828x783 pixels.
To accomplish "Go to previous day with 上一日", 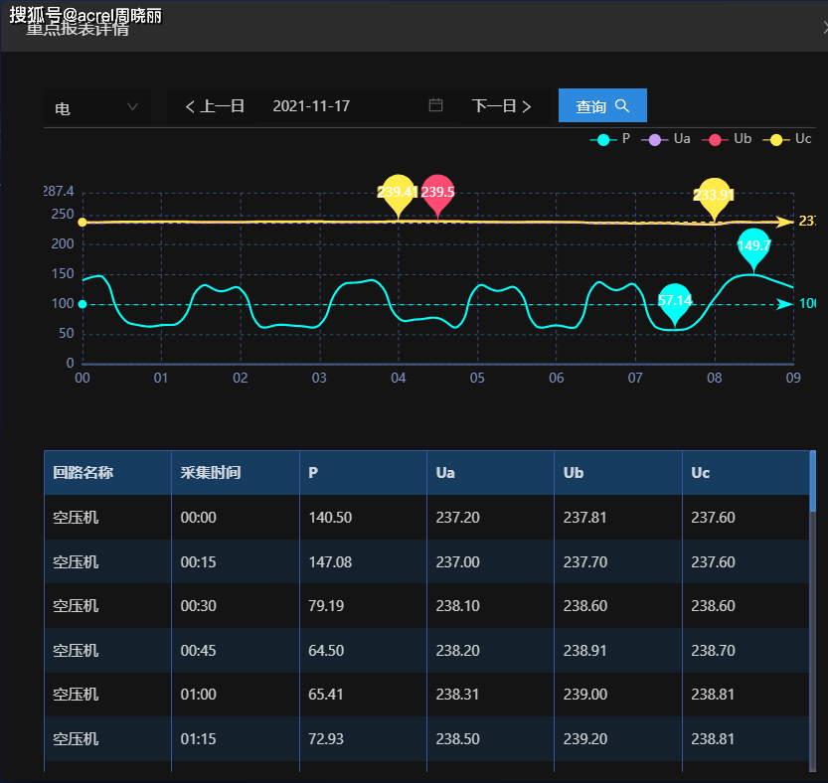I will pos(215,106).
